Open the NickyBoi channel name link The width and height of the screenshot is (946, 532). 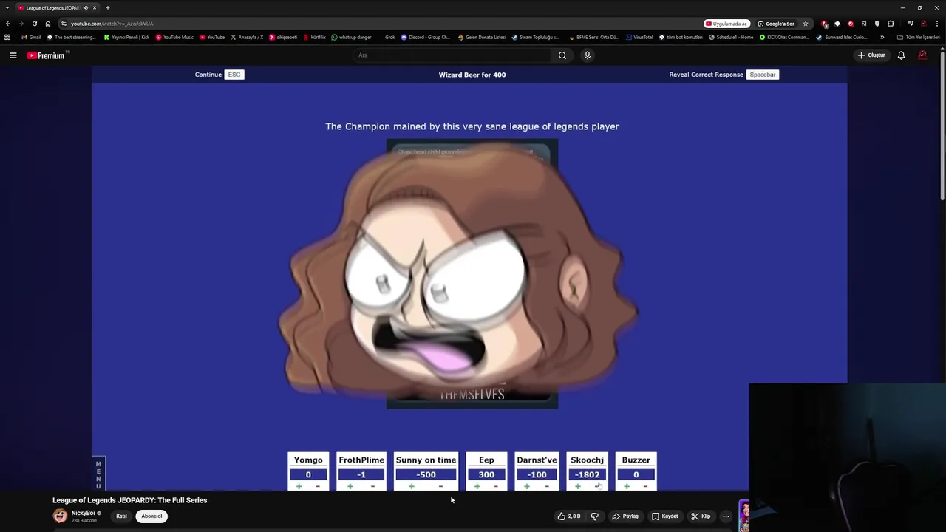(83, 513)
